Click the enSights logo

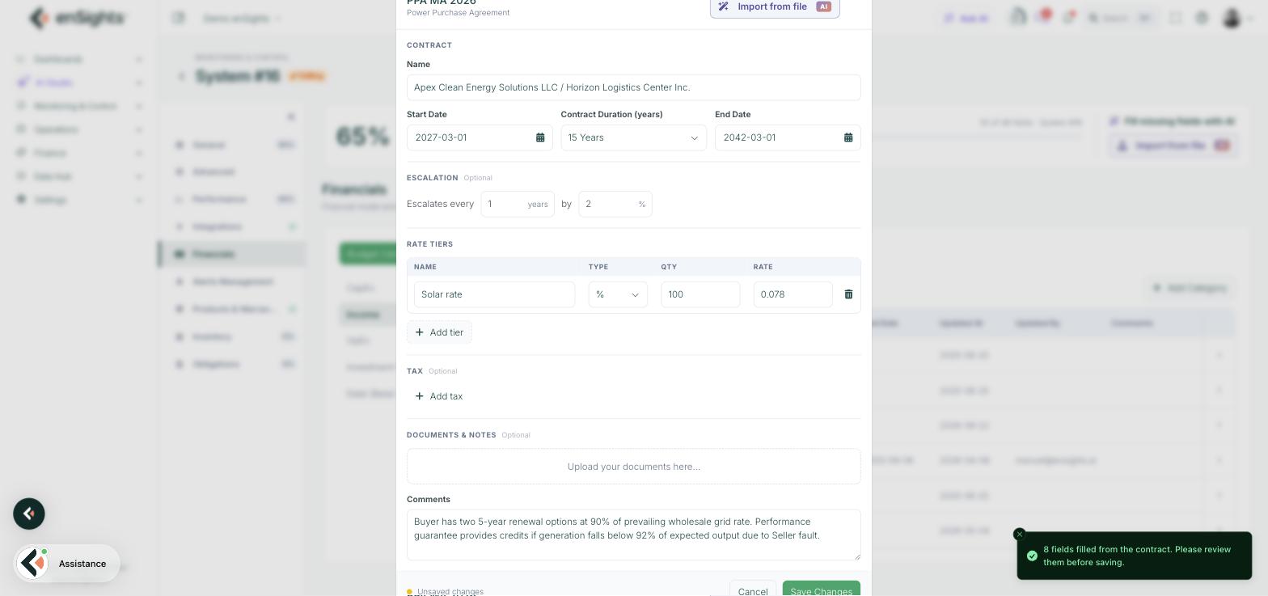click(78, 18)
